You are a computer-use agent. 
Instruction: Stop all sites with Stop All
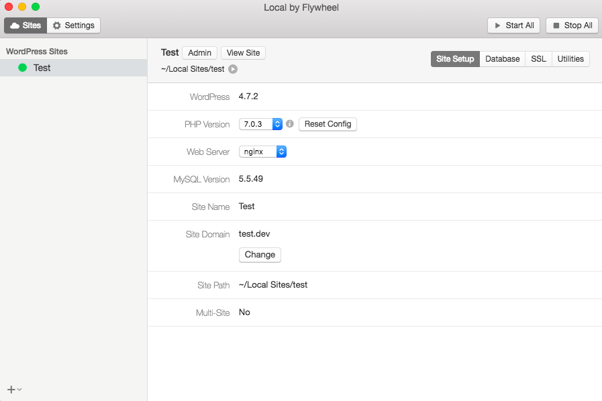[572, 25]
